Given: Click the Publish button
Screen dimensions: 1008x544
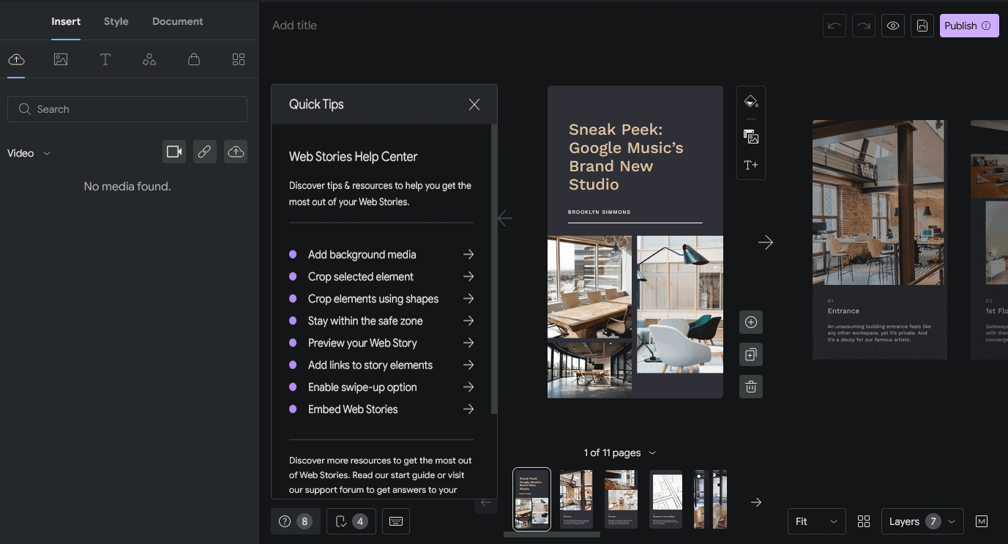Looking at the screenshot, I should click(x=969, y=26).
